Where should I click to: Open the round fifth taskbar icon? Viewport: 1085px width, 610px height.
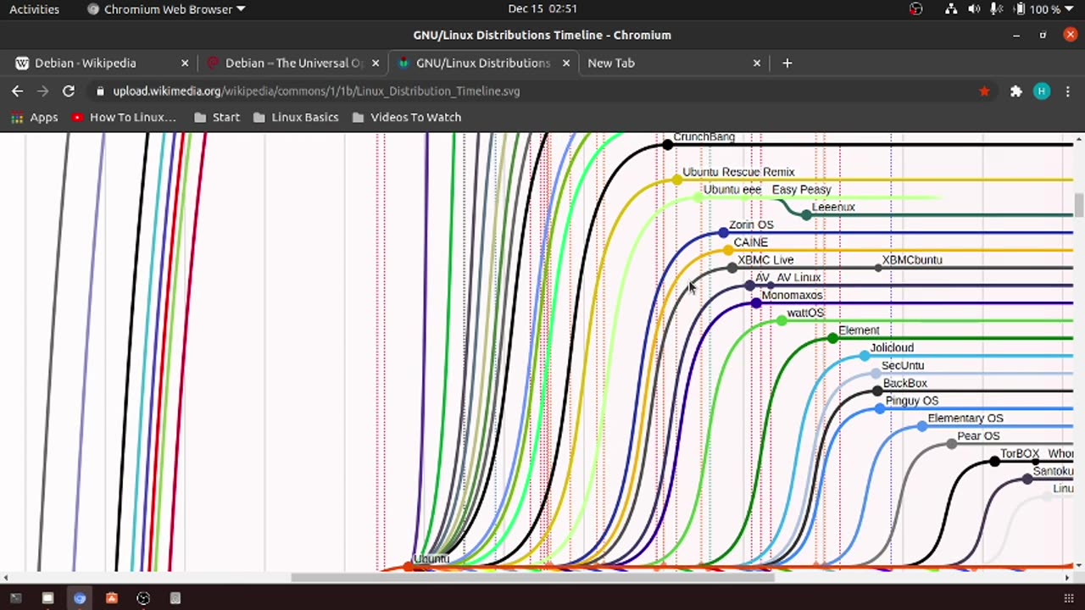pyautogui.click(x=143, y=598)
